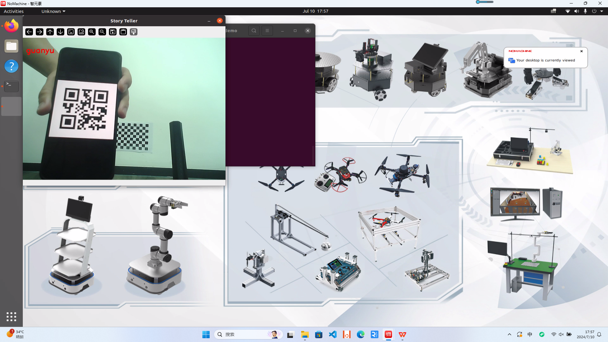Open the Jul 10 17:57 clock panel
This screenshot has height=342, width=608.
coord(315,11)
